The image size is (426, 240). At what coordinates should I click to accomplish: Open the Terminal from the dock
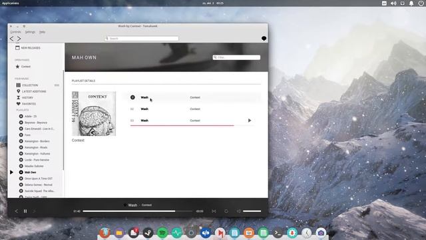[x=278, y=233]
